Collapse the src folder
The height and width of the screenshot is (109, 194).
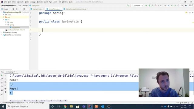(x=3, y=20)
